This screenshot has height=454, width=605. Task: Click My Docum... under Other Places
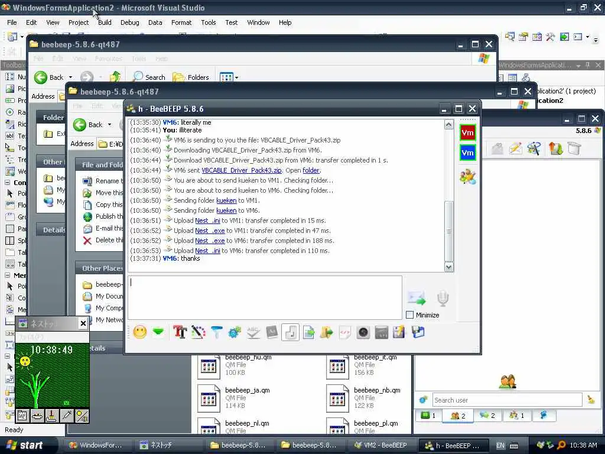click(x=103, y=296)
